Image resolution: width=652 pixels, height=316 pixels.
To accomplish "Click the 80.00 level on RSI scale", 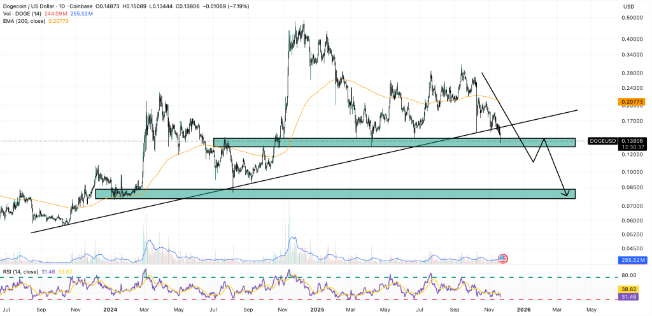I will tap(628, 276).
